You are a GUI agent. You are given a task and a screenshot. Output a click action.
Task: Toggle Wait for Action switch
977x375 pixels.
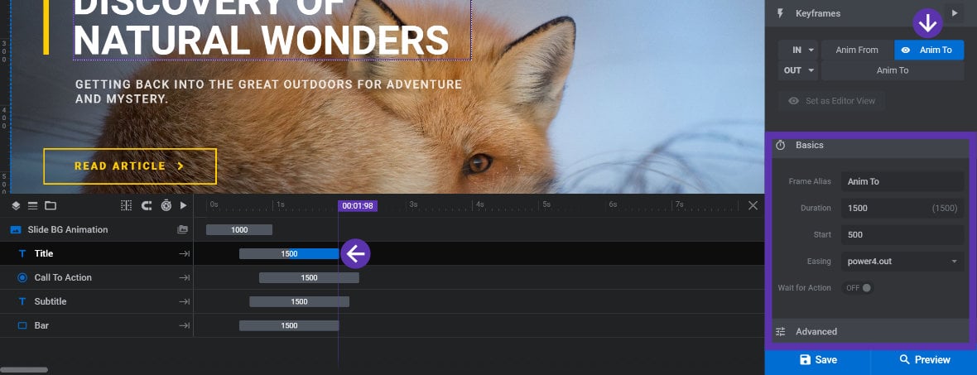tap(858, 288)
